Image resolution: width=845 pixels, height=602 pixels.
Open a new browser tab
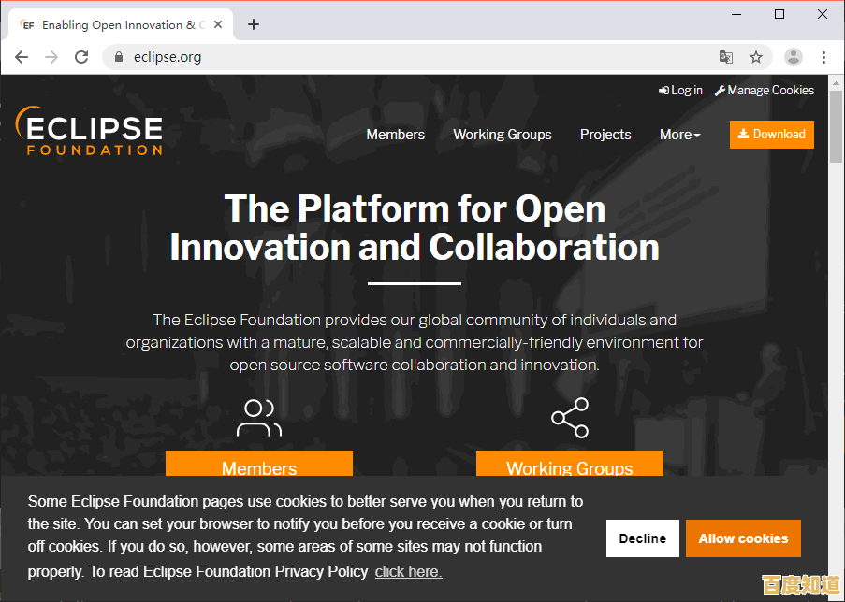(254, 24)
